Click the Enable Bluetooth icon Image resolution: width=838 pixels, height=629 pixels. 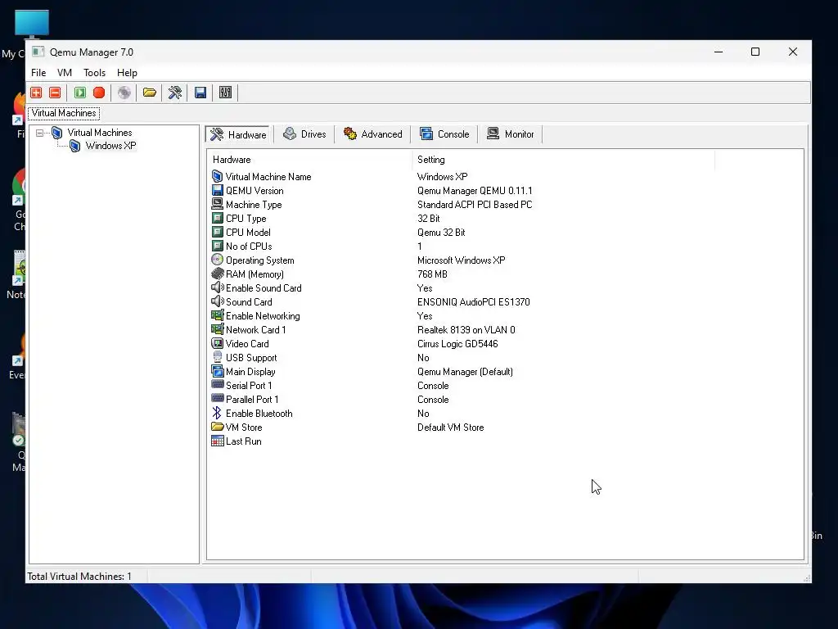pos(216,413)
